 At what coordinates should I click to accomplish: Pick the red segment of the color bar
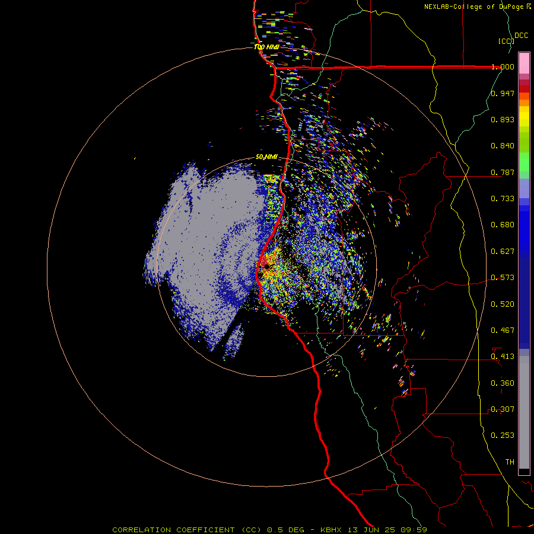(x=524, y=89)
